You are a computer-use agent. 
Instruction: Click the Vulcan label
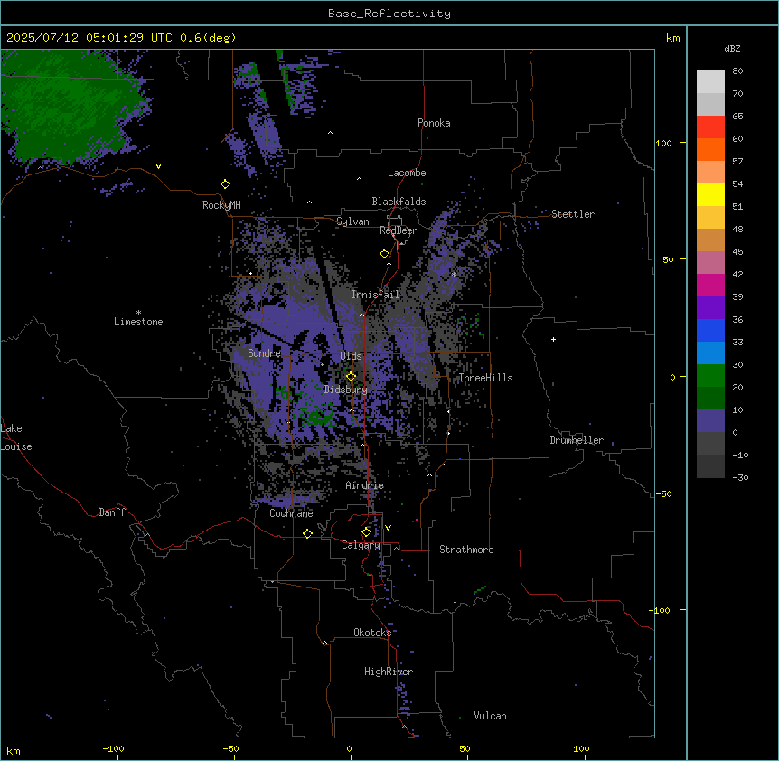[x=490, y=716]
